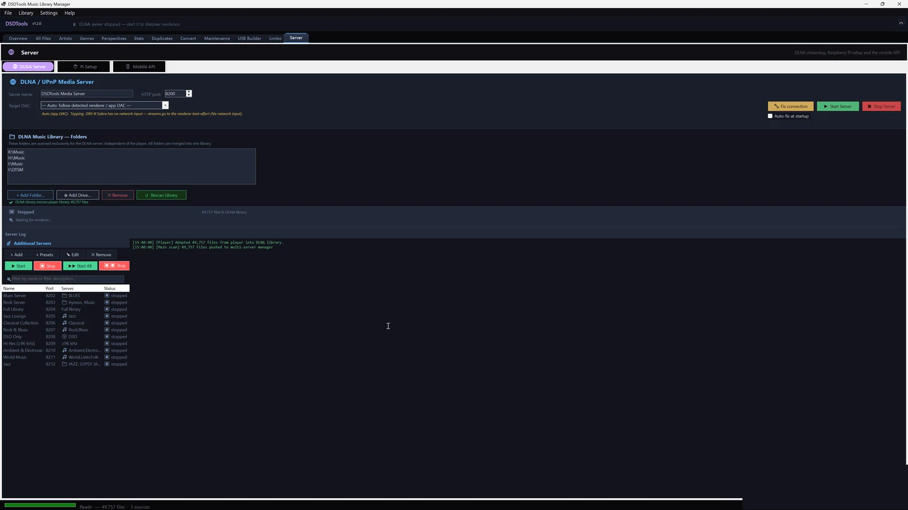Click the globe icon beside Server heading
Viewport: 908px width, 510px height.
pyautogui.click(x=11, y=52)
